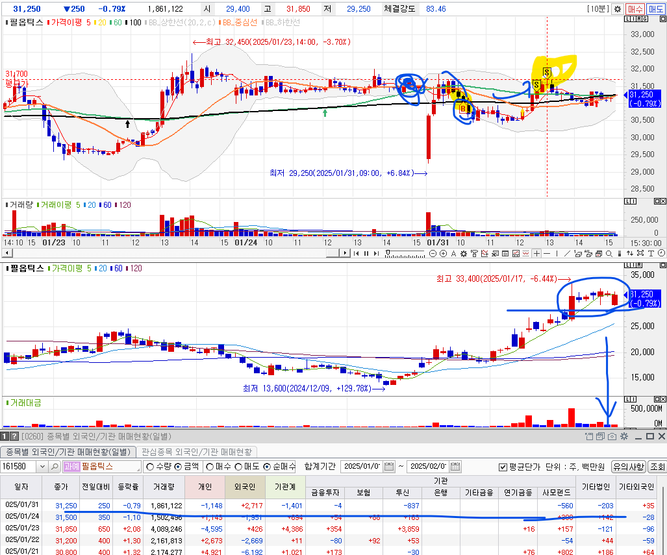Toggle the L button on upper chart
The width and height of the screenshot is (667, 555).
[x=627, y=19]
